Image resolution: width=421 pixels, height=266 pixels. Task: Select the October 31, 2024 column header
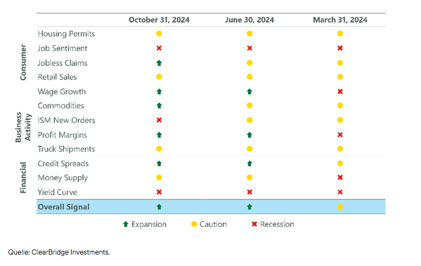(x=159, y=20)
